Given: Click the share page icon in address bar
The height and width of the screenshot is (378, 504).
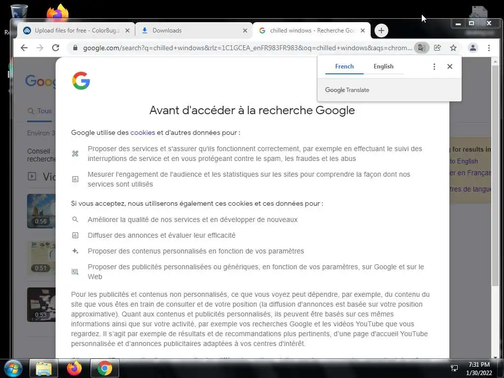Looking at the screenshot, I should click(437, 48).
